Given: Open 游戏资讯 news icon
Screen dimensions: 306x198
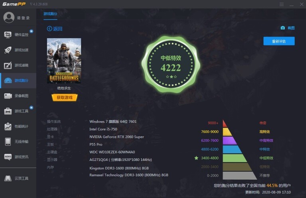Looking at the screenshot, I should click(x=8, y=157).
